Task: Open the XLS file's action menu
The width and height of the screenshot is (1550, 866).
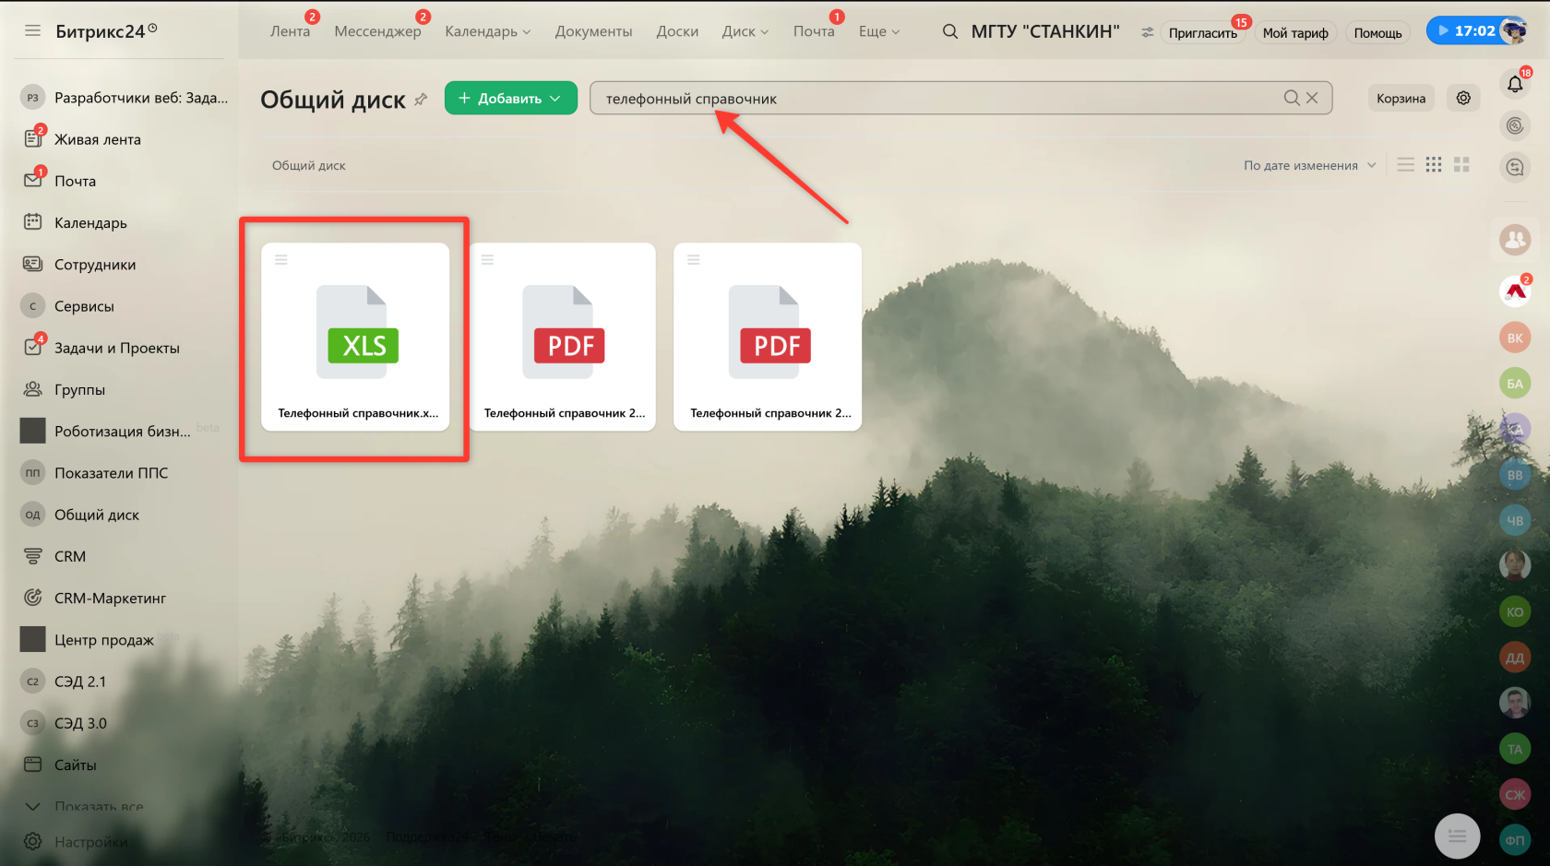Action: point(281,260)
